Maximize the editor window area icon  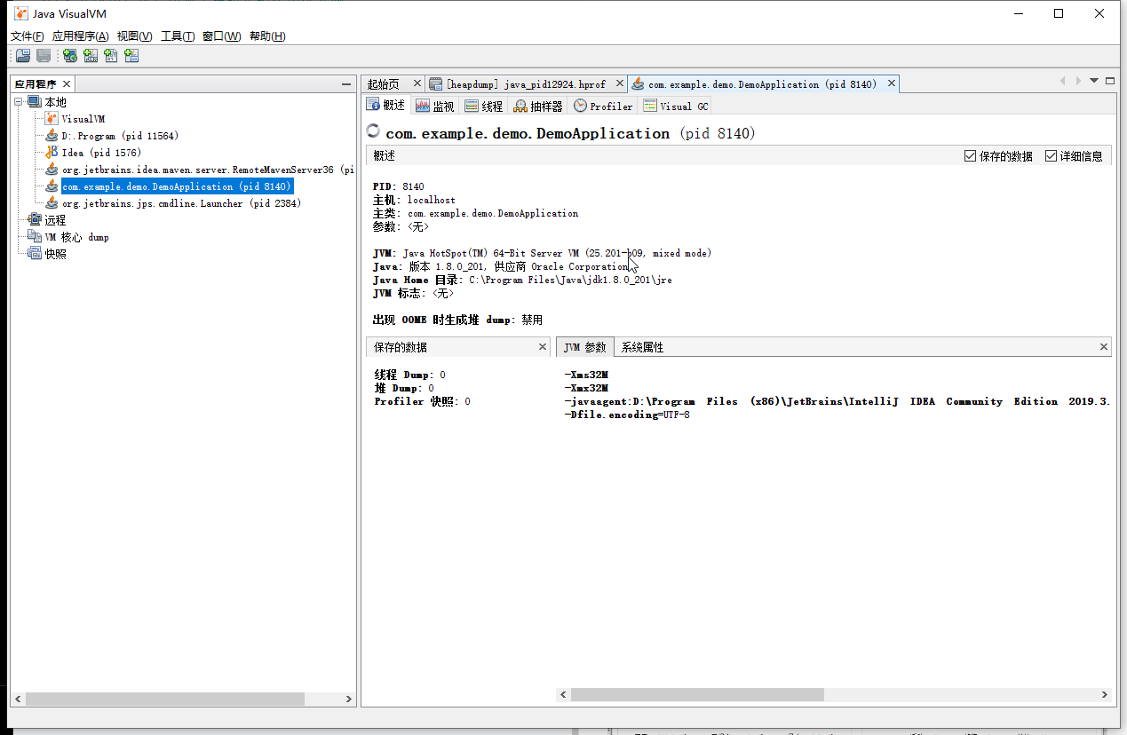pos(1110,80)
